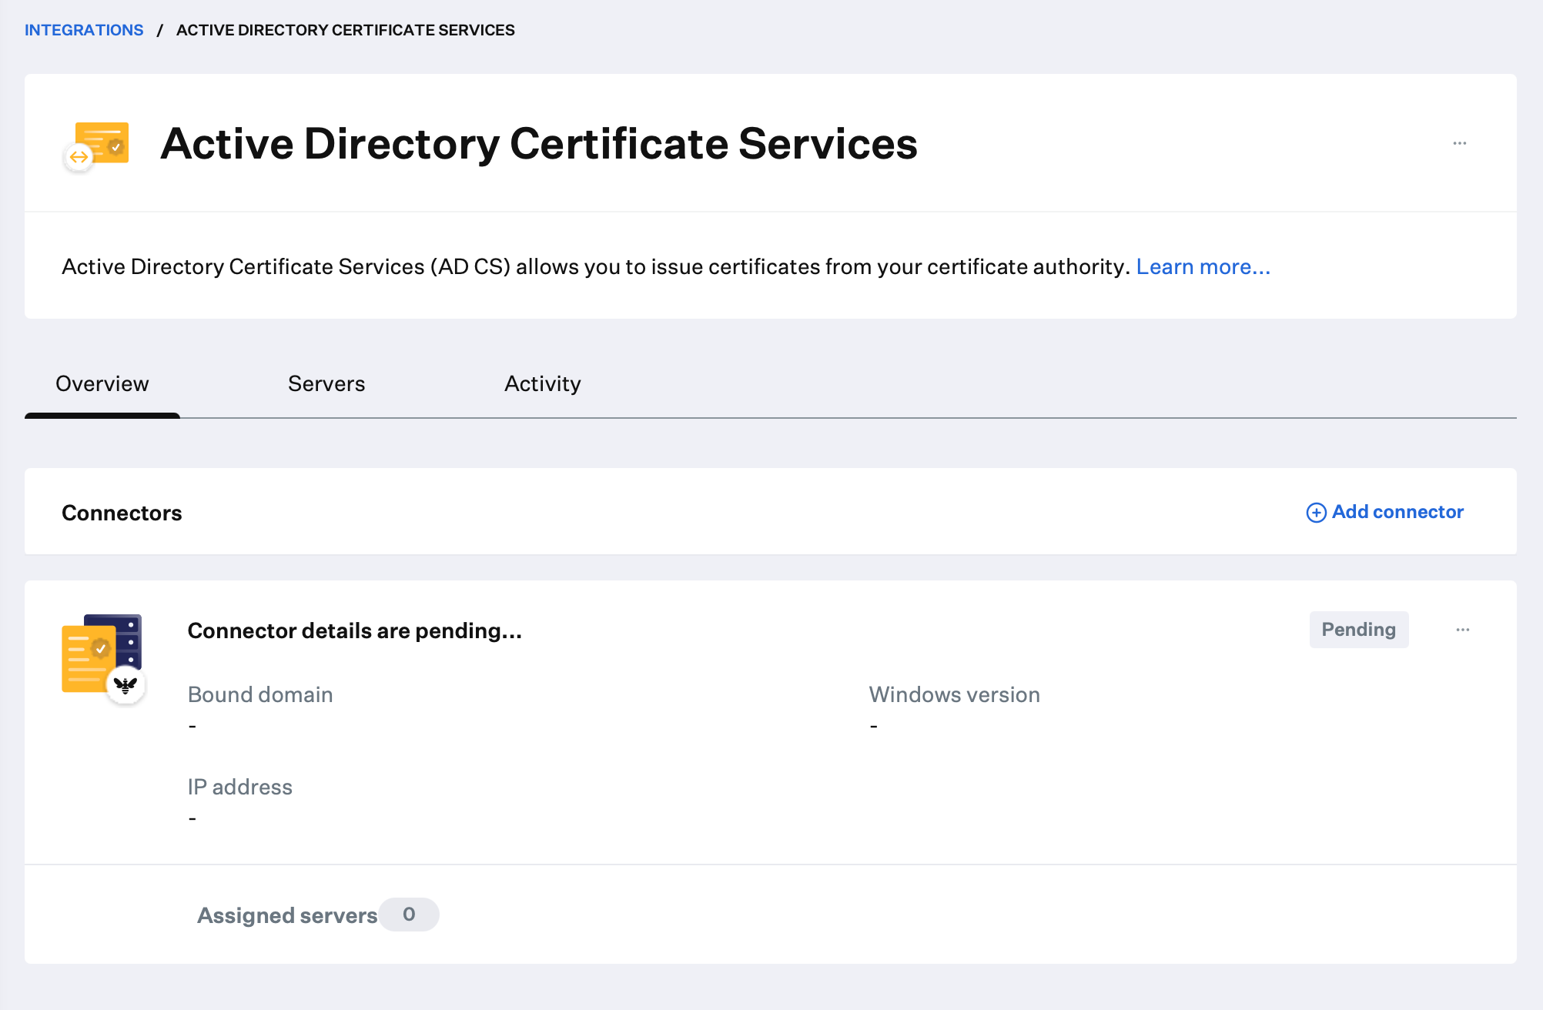The height and width of the screenshot is (1010, 1543).
Task: Click the Connectors section heading
Action: [x=122, y=513]
